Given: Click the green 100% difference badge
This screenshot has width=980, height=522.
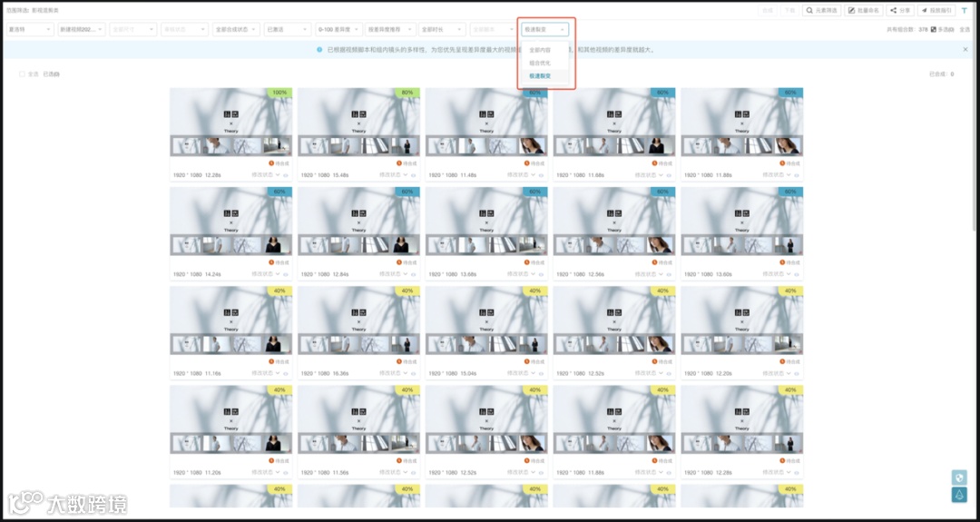Looking at the screenshot, I should point(279,93).
